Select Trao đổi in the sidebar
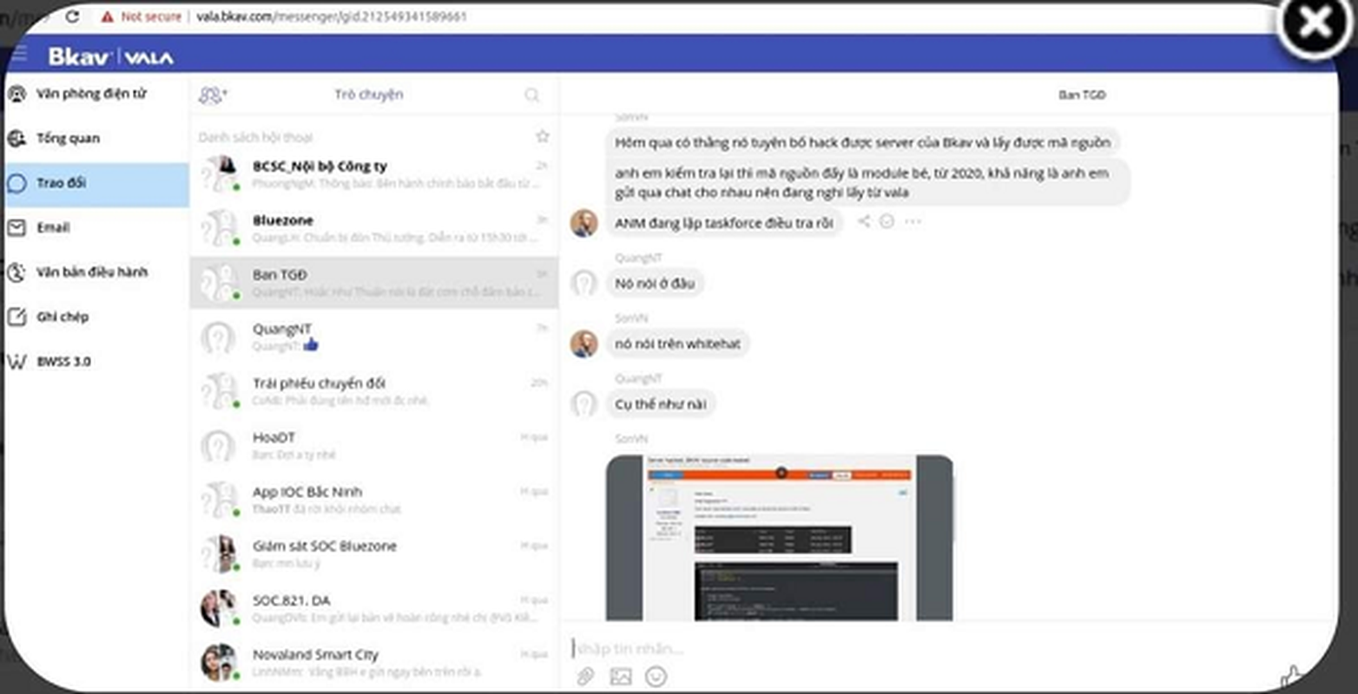This screenshot has width=1358, height=694. (x=96, y=183)
